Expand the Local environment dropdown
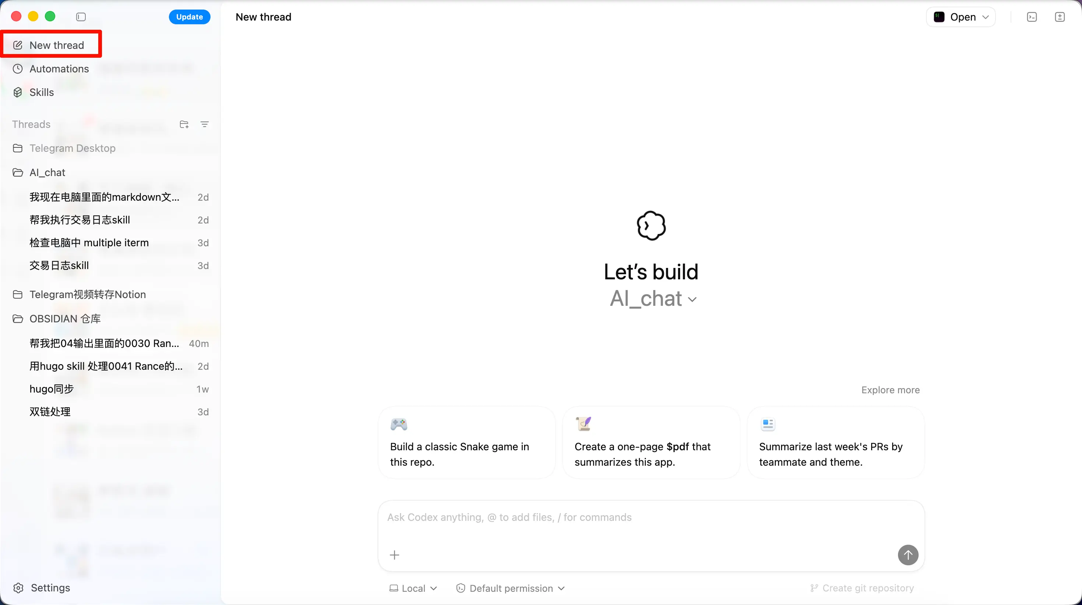The height and width of the screenshot is (605, 1082). tap(413, 588)
